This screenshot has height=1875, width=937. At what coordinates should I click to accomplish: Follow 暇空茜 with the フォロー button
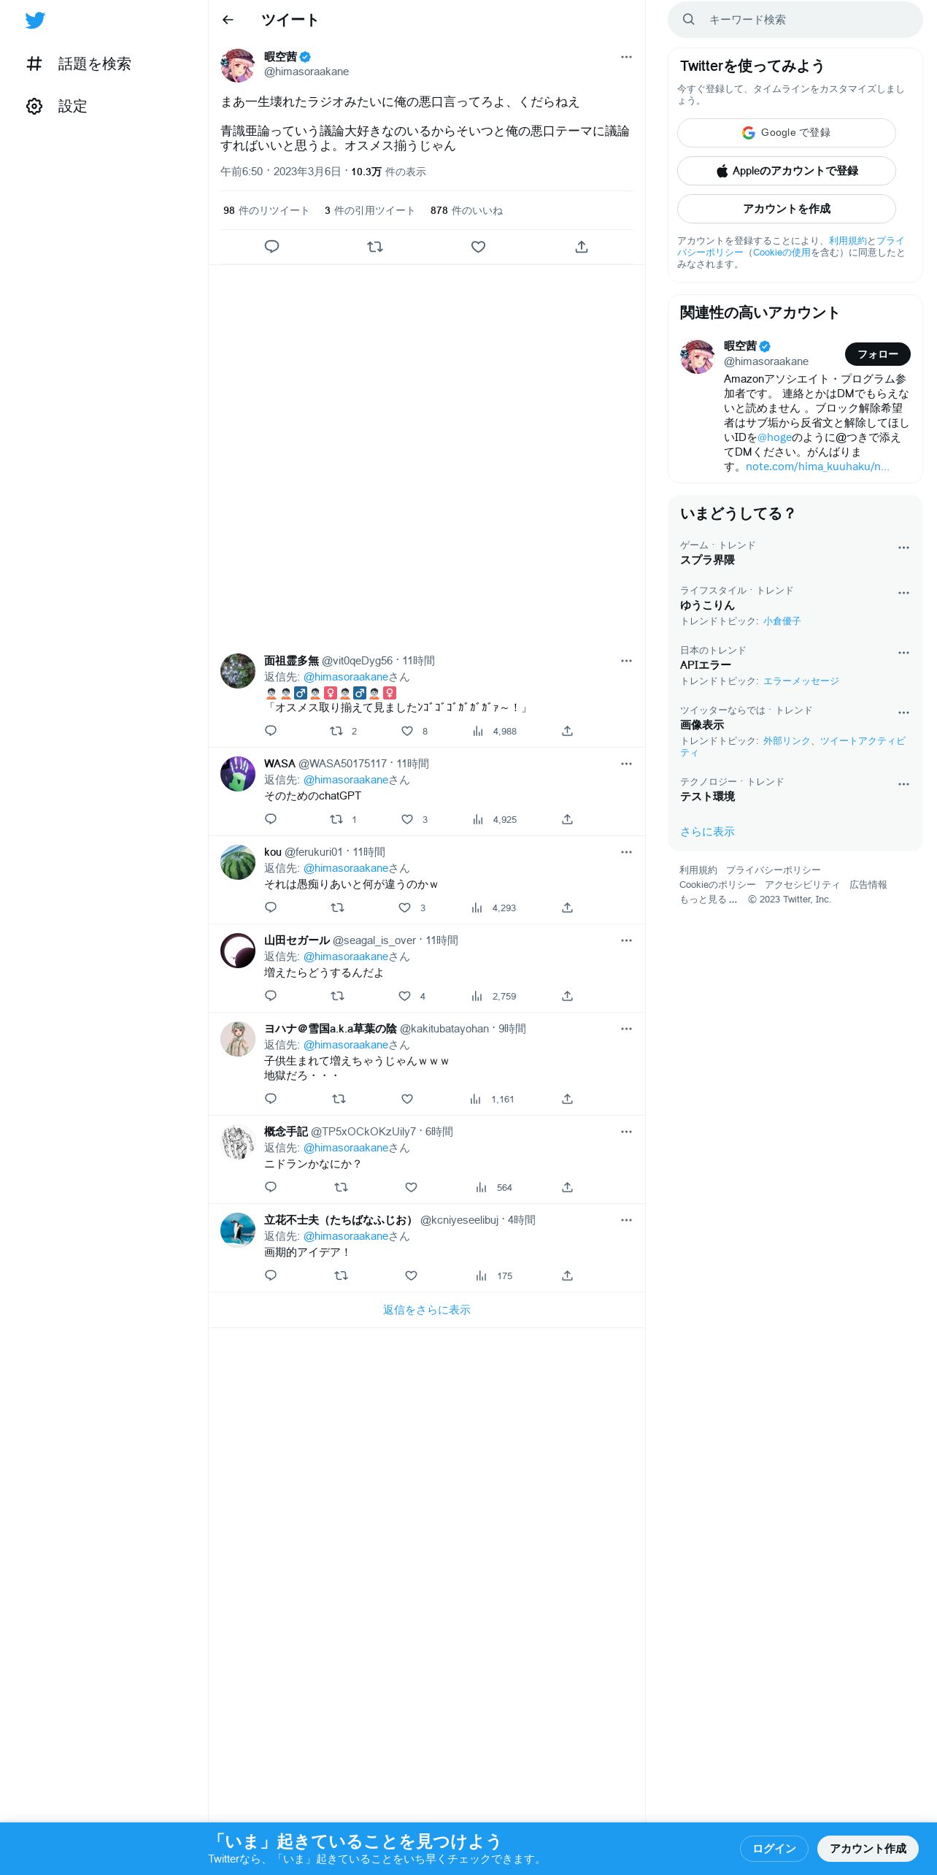(x=877, y=354)
